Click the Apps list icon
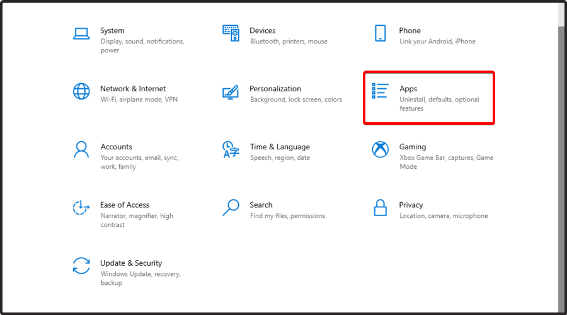The image size is (567, 315). 380,91
